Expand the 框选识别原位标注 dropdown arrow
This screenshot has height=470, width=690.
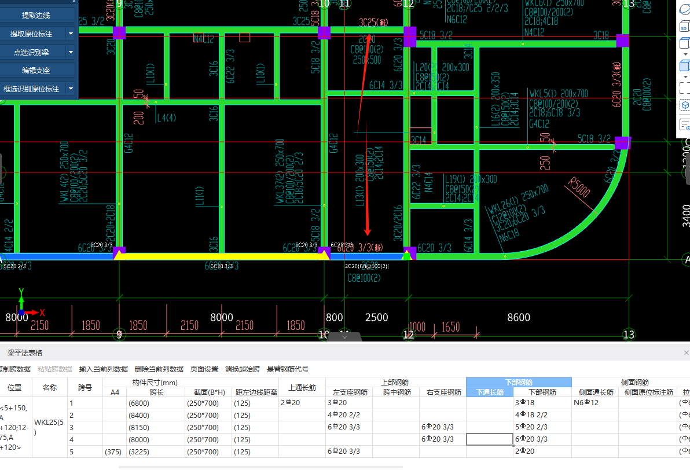[x=71, y=89]
